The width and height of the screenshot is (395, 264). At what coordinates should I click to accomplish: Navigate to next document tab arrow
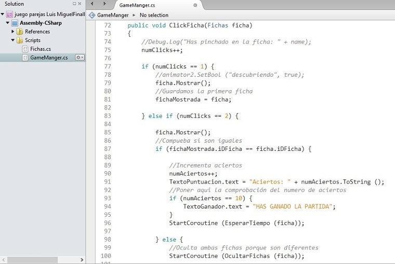104,4
